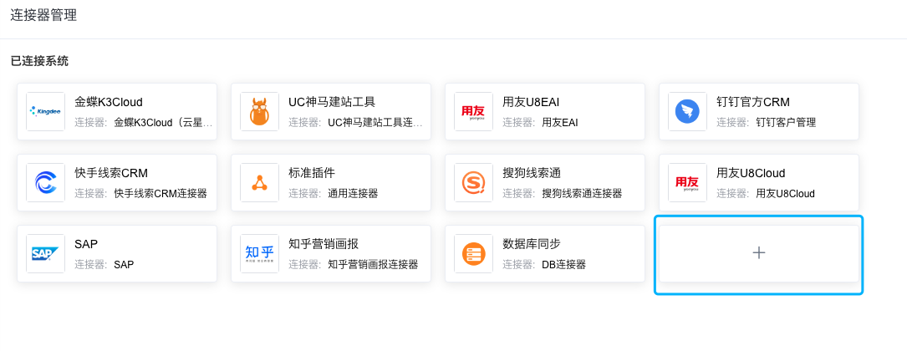Click the DB连接器 connector label
907x351 pixels.
click(x=564, y=265)
